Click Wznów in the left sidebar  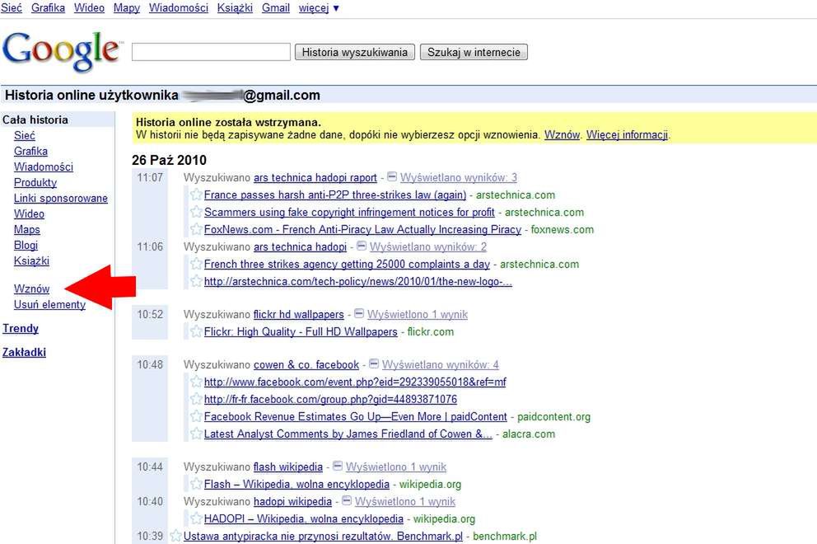[x=32, y=289]
